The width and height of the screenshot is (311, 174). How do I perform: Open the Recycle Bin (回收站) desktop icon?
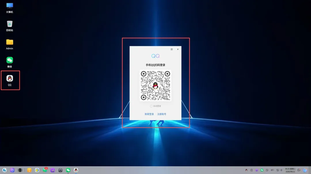(x=10, y=26)
